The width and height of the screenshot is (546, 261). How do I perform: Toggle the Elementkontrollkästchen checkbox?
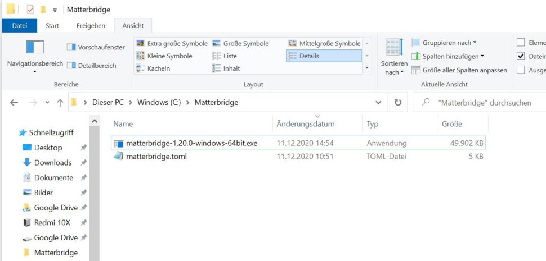[x=521, y=43]
